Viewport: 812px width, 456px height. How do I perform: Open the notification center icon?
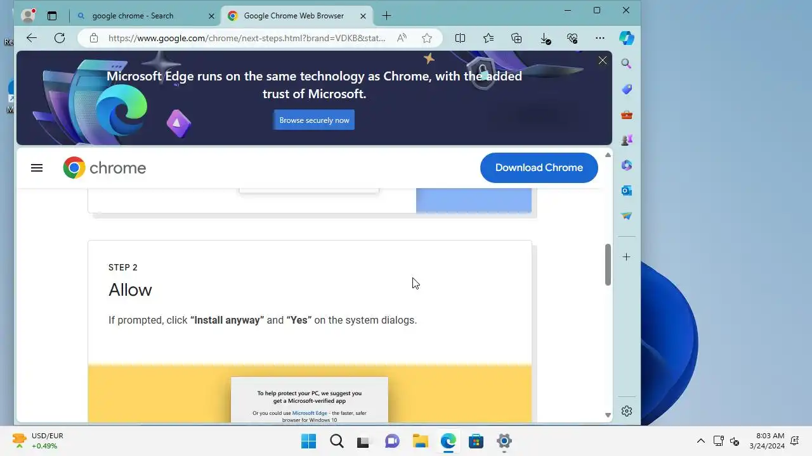[796, 441]
